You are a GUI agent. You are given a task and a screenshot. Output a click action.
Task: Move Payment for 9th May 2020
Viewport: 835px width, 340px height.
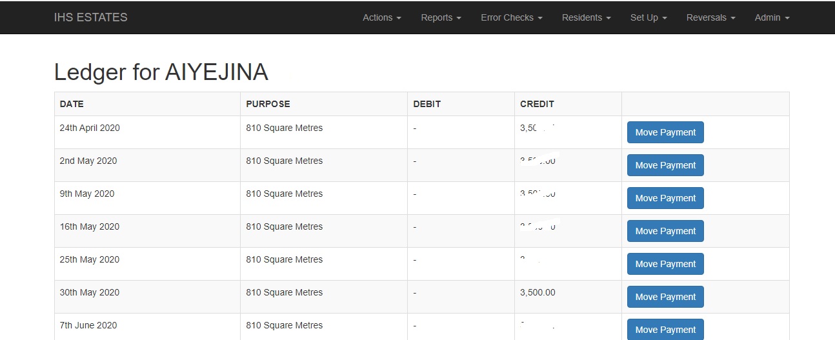665,198
